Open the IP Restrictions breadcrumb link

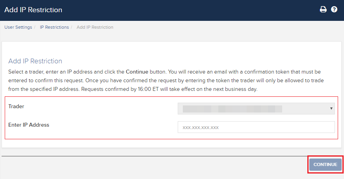pos(54,27)
